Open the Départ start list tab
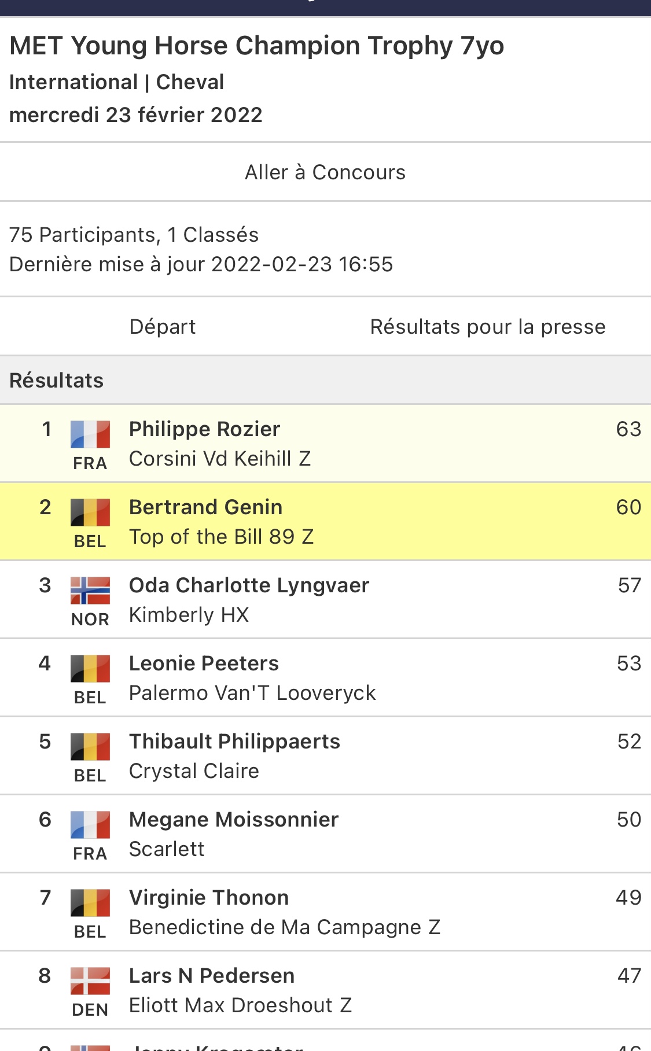651x1051 pixels. click(x=163, y=327)
